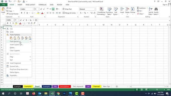
Task: Click the ribbon Fill Color paint bucket
Action: pyautogui.click(x=38, y=13)
